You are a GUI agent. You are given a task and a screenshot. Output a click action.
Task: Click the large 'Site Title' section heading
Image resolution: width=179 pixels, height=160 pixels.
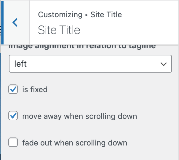pos(59,30)
